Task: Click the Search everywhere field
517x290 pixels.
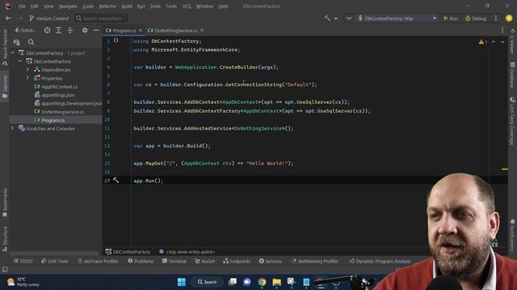Action: click(x=102, y=19)
